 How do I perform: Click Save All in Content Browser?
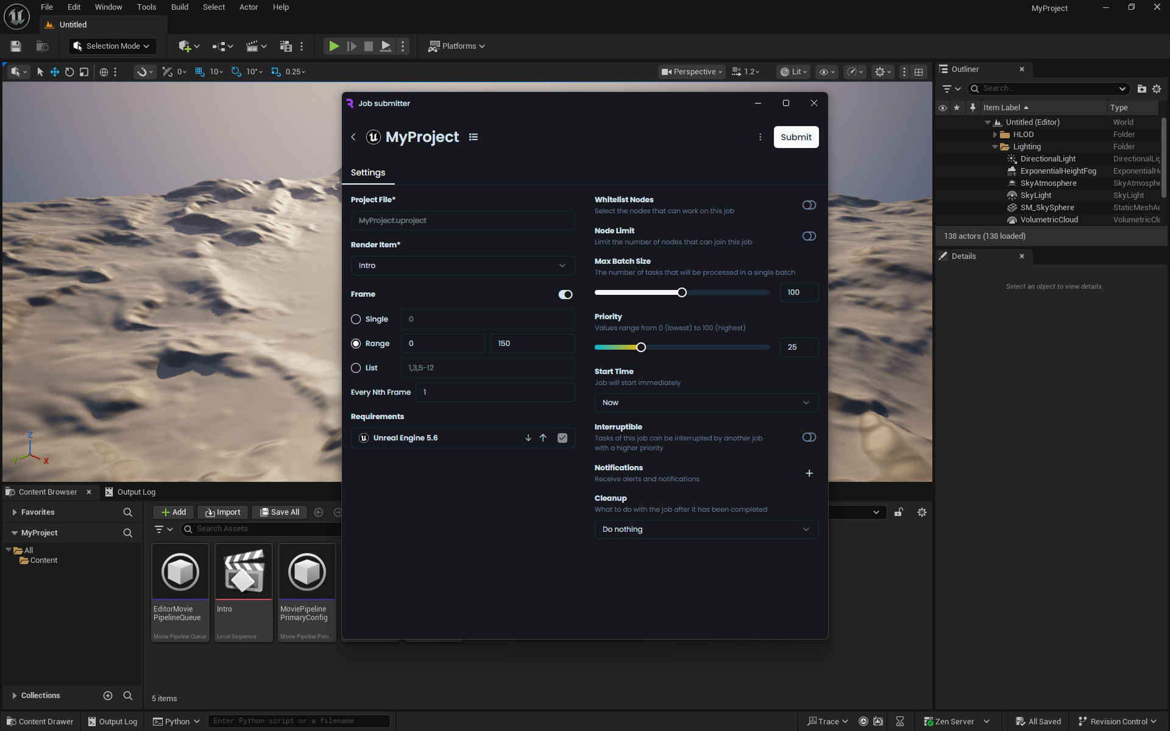click(x=280, y=512)
